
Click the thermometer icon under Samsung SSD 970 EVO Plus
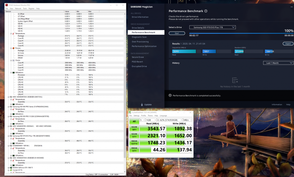14,139
